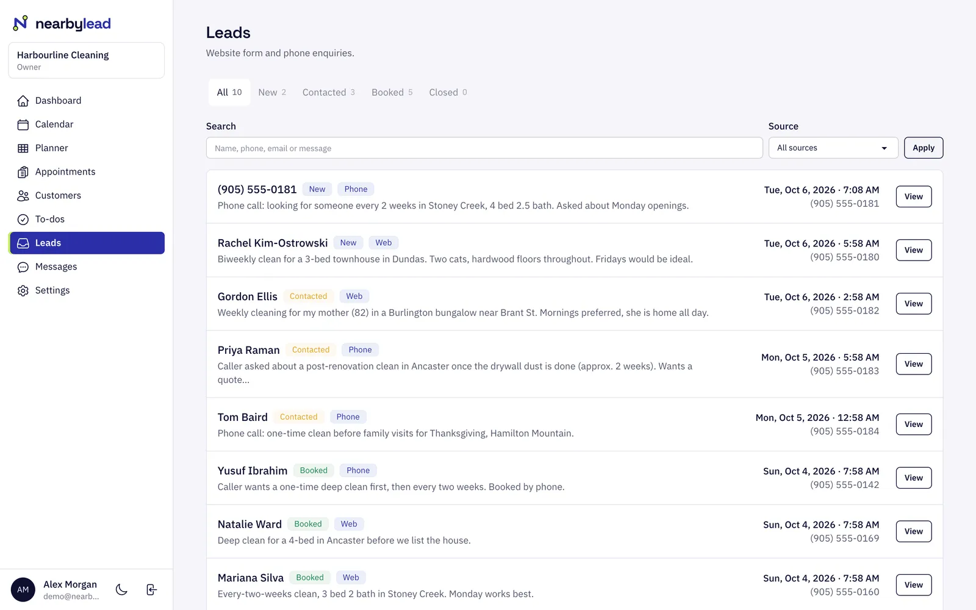Open the Appointments menu item
The height and width of the screenshot is (610, 976).
87,172
